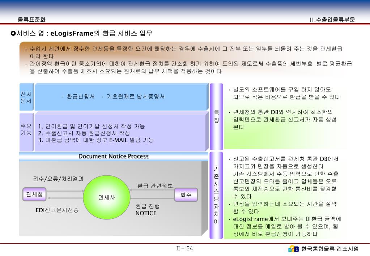
Task: Click the bullet icon before 서비스 명
Action: tap(13, 33)
